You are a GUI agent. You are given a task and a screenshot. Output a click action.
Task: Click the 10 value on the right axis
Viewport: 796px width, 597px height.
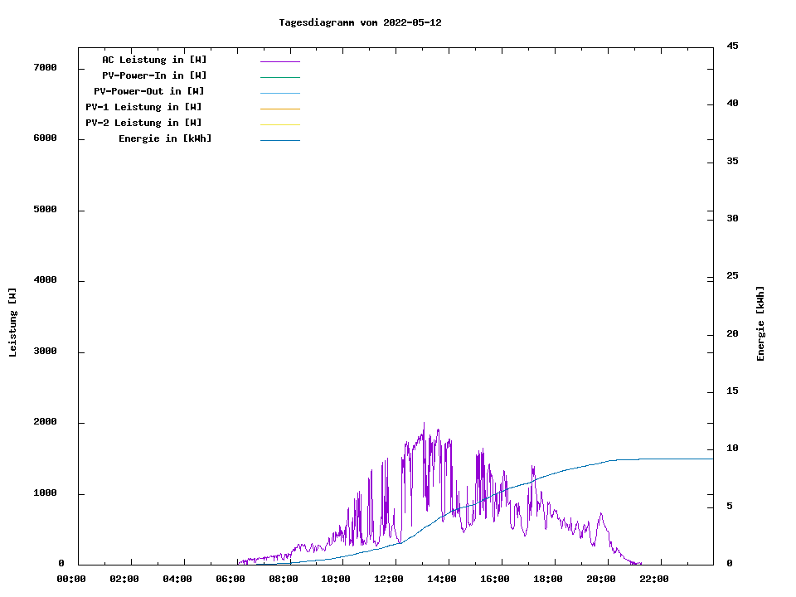733,449
